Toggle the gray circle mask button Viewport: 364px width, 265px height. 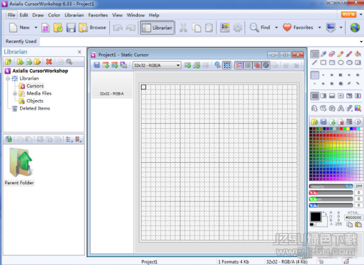(266, 65)
